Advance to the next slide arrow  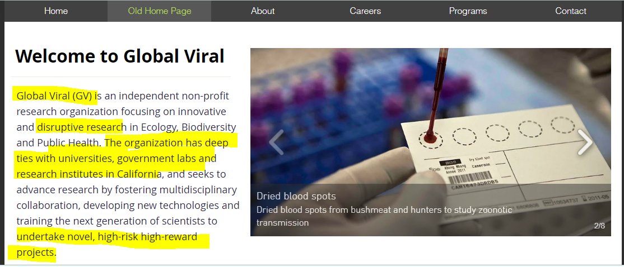coord(584,142)
